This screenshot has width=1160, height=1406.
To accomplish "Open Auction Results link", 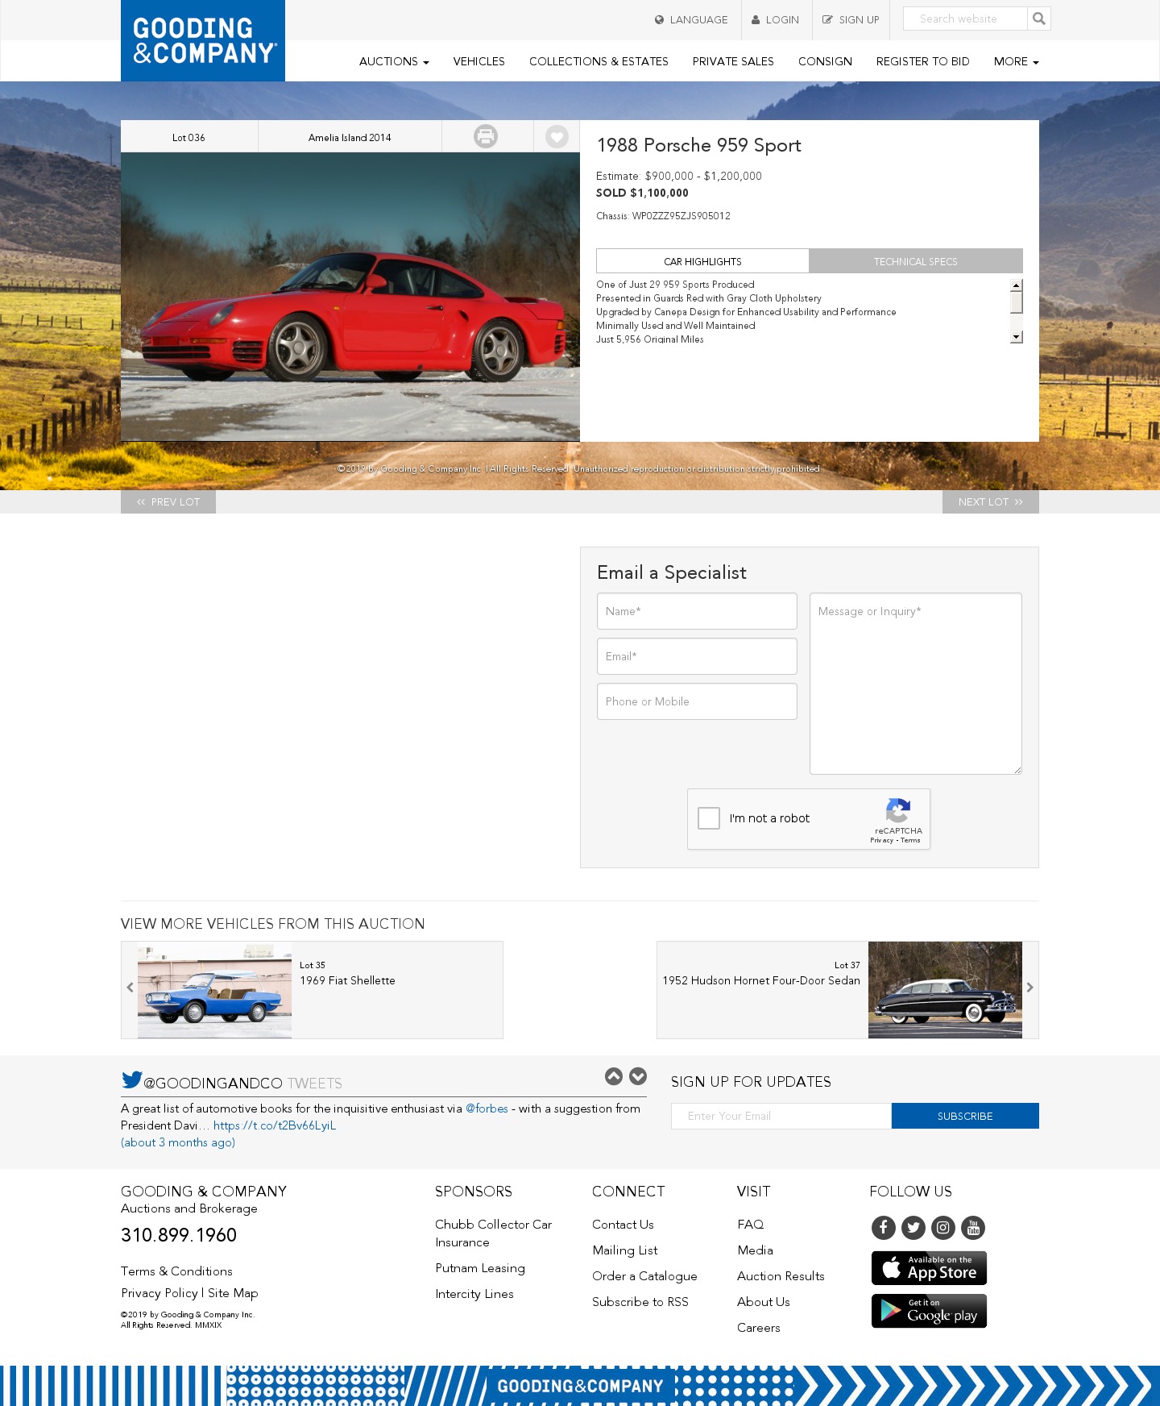I will coord(781,1276).
